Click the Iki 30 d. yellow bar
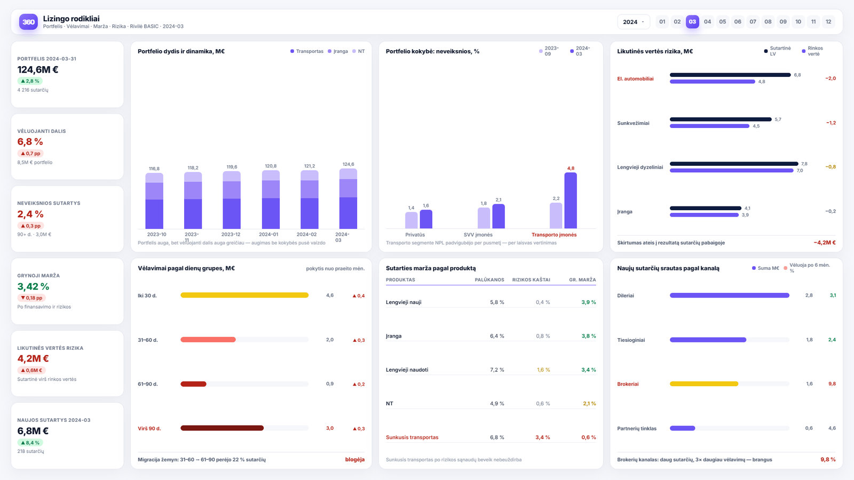 pyautogui.click(x=244, y=295)
